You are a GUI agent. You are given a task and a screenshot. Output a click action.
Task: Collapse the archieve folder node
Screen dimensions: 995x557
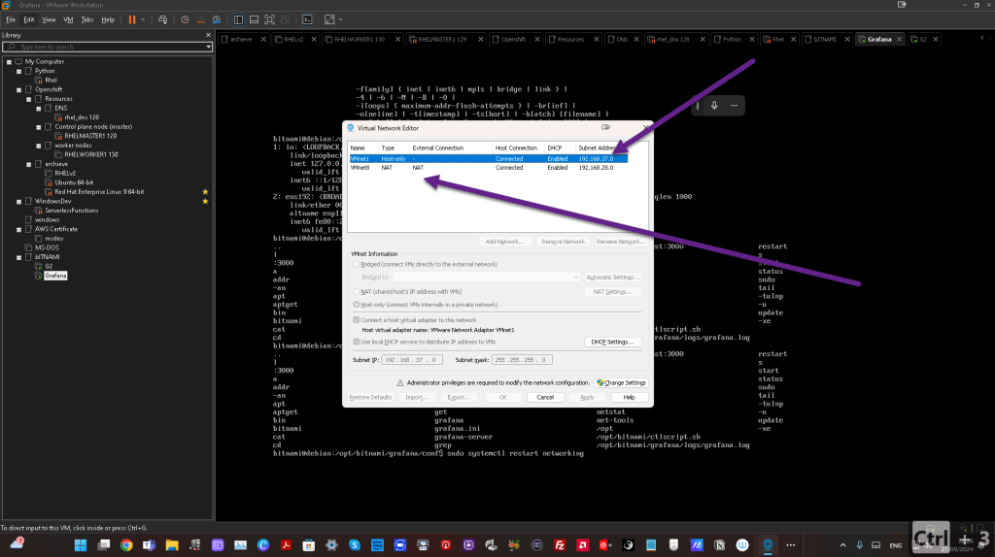tap(29, 164)
